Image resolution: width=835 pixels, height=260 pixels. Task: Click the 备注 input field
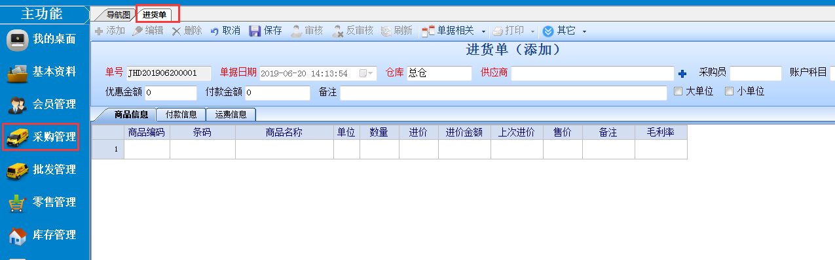pyautogui.click(x=504, y=93)
